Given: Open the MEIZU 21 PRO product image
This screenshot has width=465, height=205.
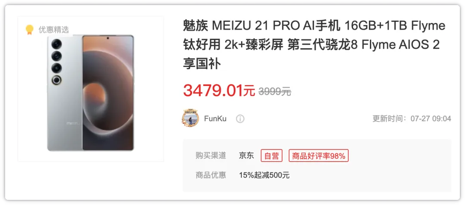Looking at the screenshot, I should tap(91, 89).
